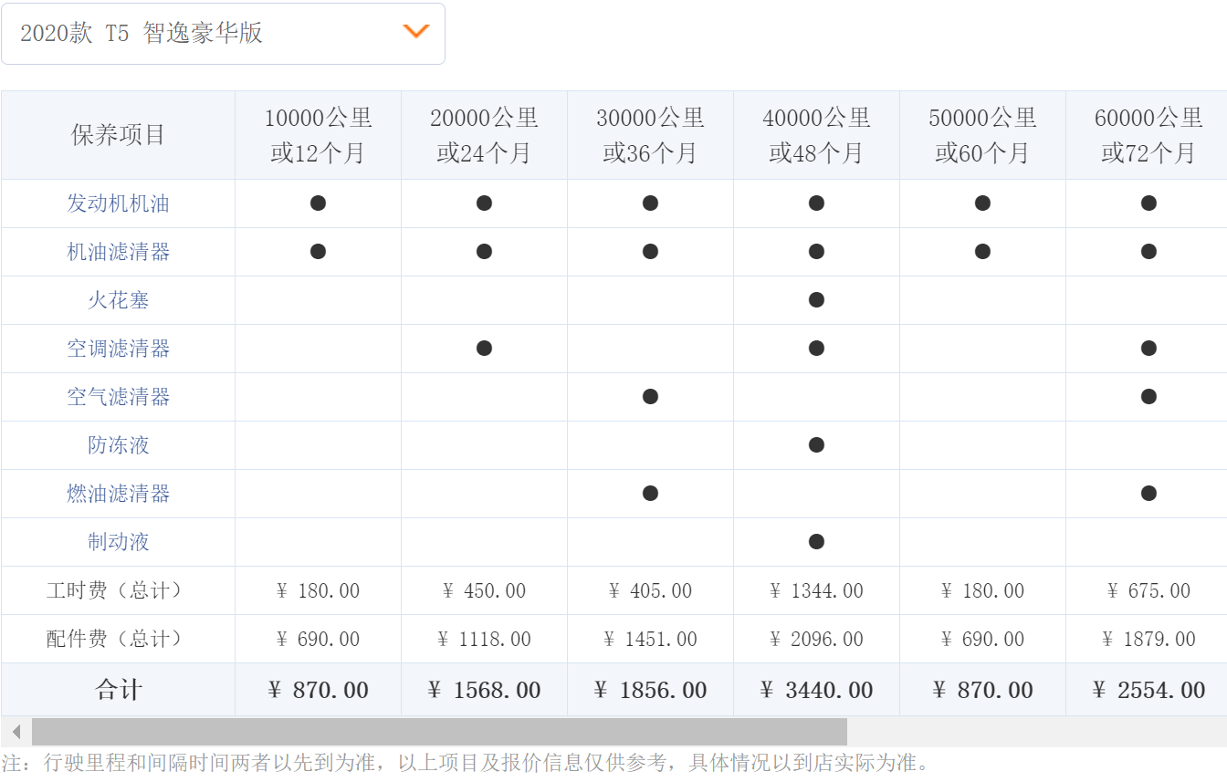Image resolution: width=1227 pixels, height=782 pixels.
Task: Click the 制动液 link
Action: [118, 542]
